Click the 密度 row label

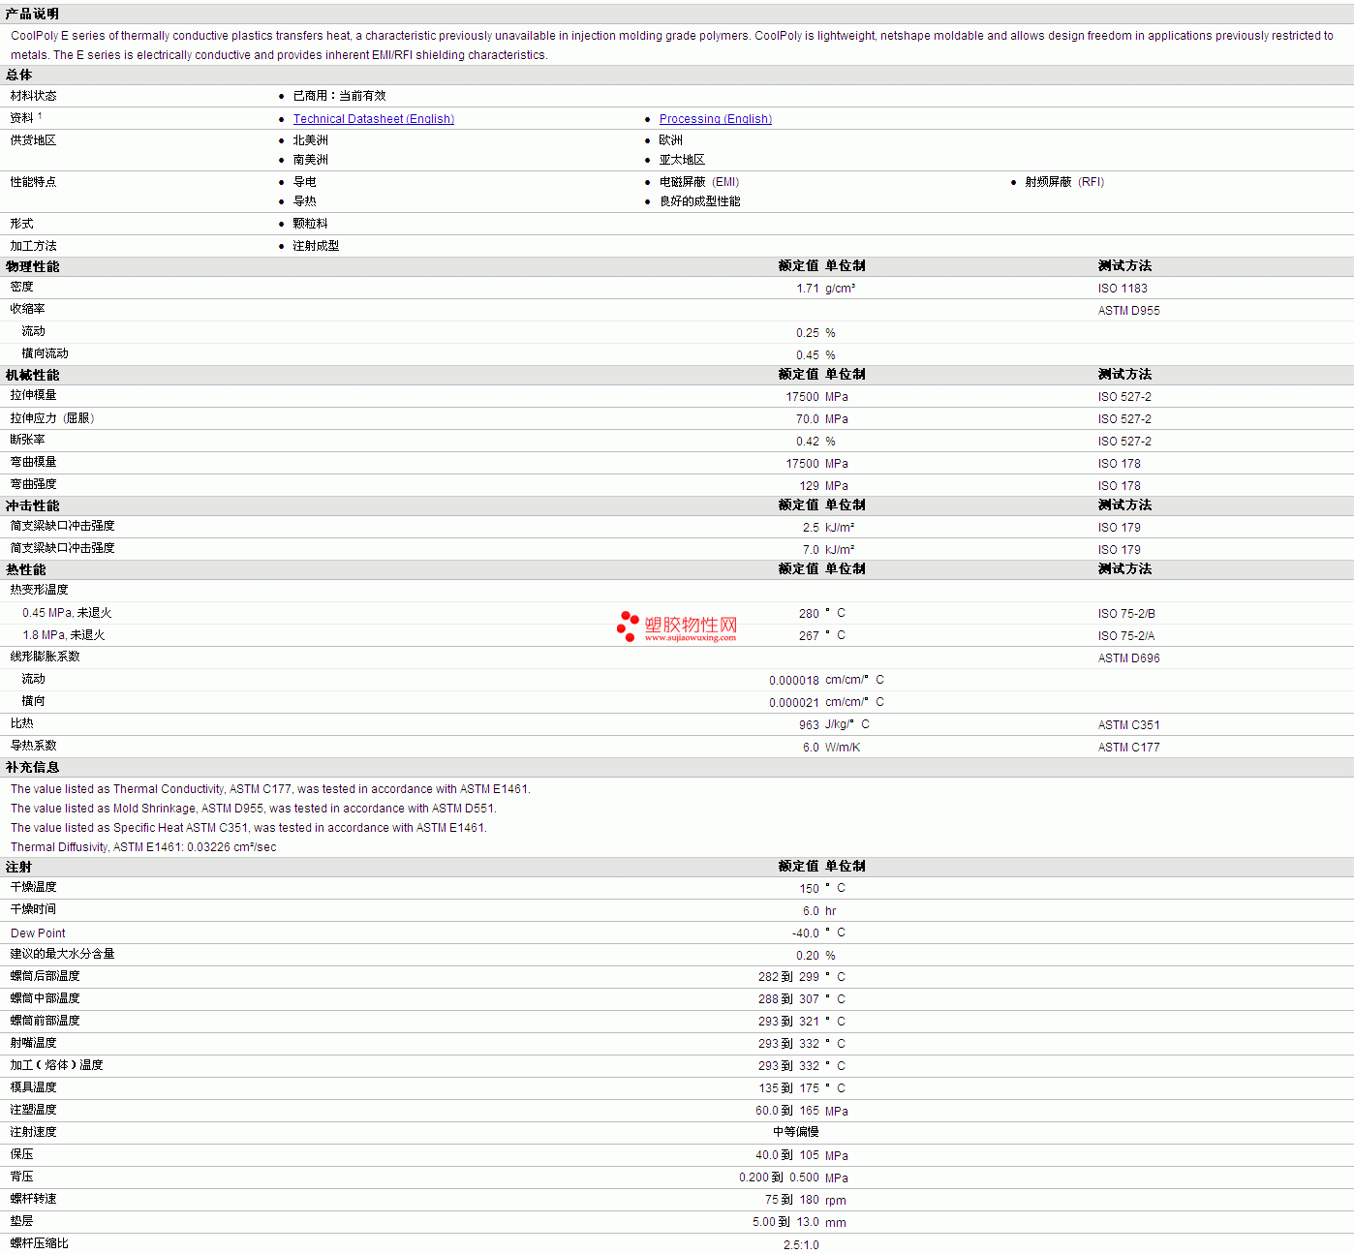22,287
